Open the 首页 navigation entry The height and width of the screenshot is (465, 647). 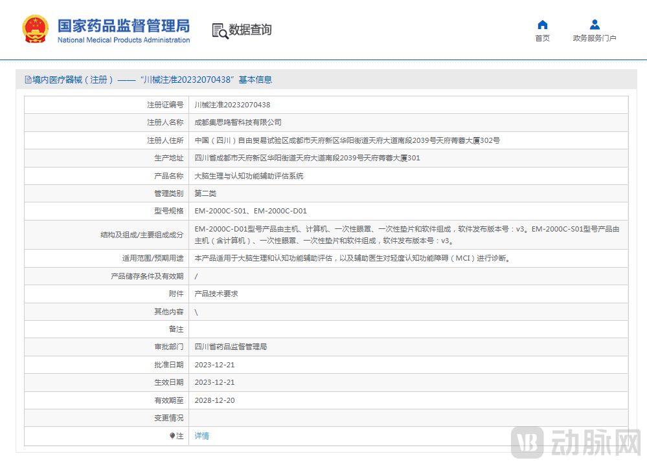coord(542,38)
